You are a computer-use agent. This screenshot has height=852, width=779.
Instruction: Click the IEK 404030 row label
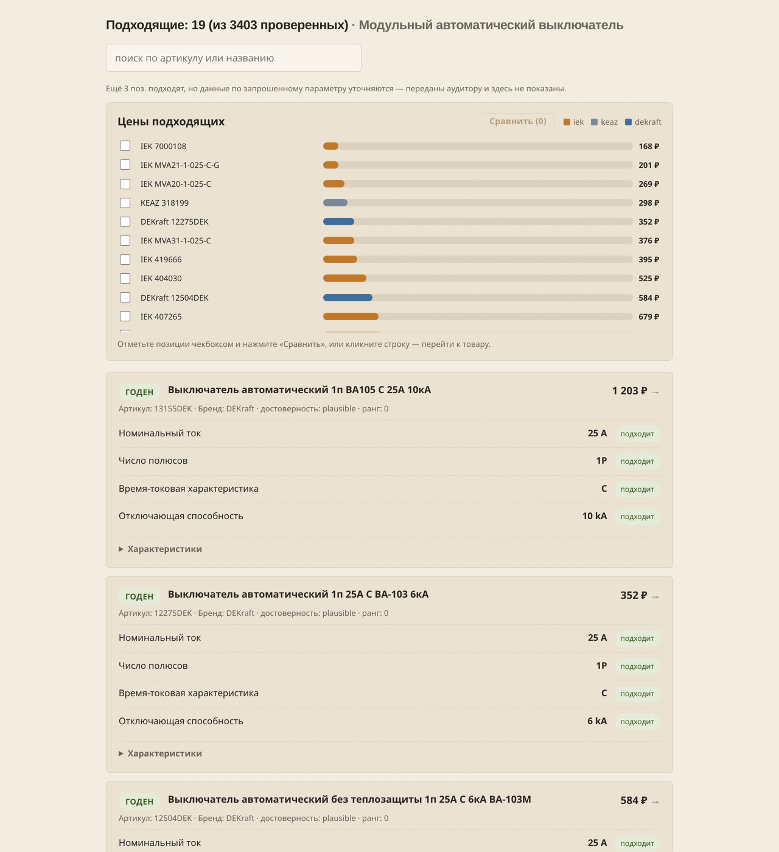[161, 278]
